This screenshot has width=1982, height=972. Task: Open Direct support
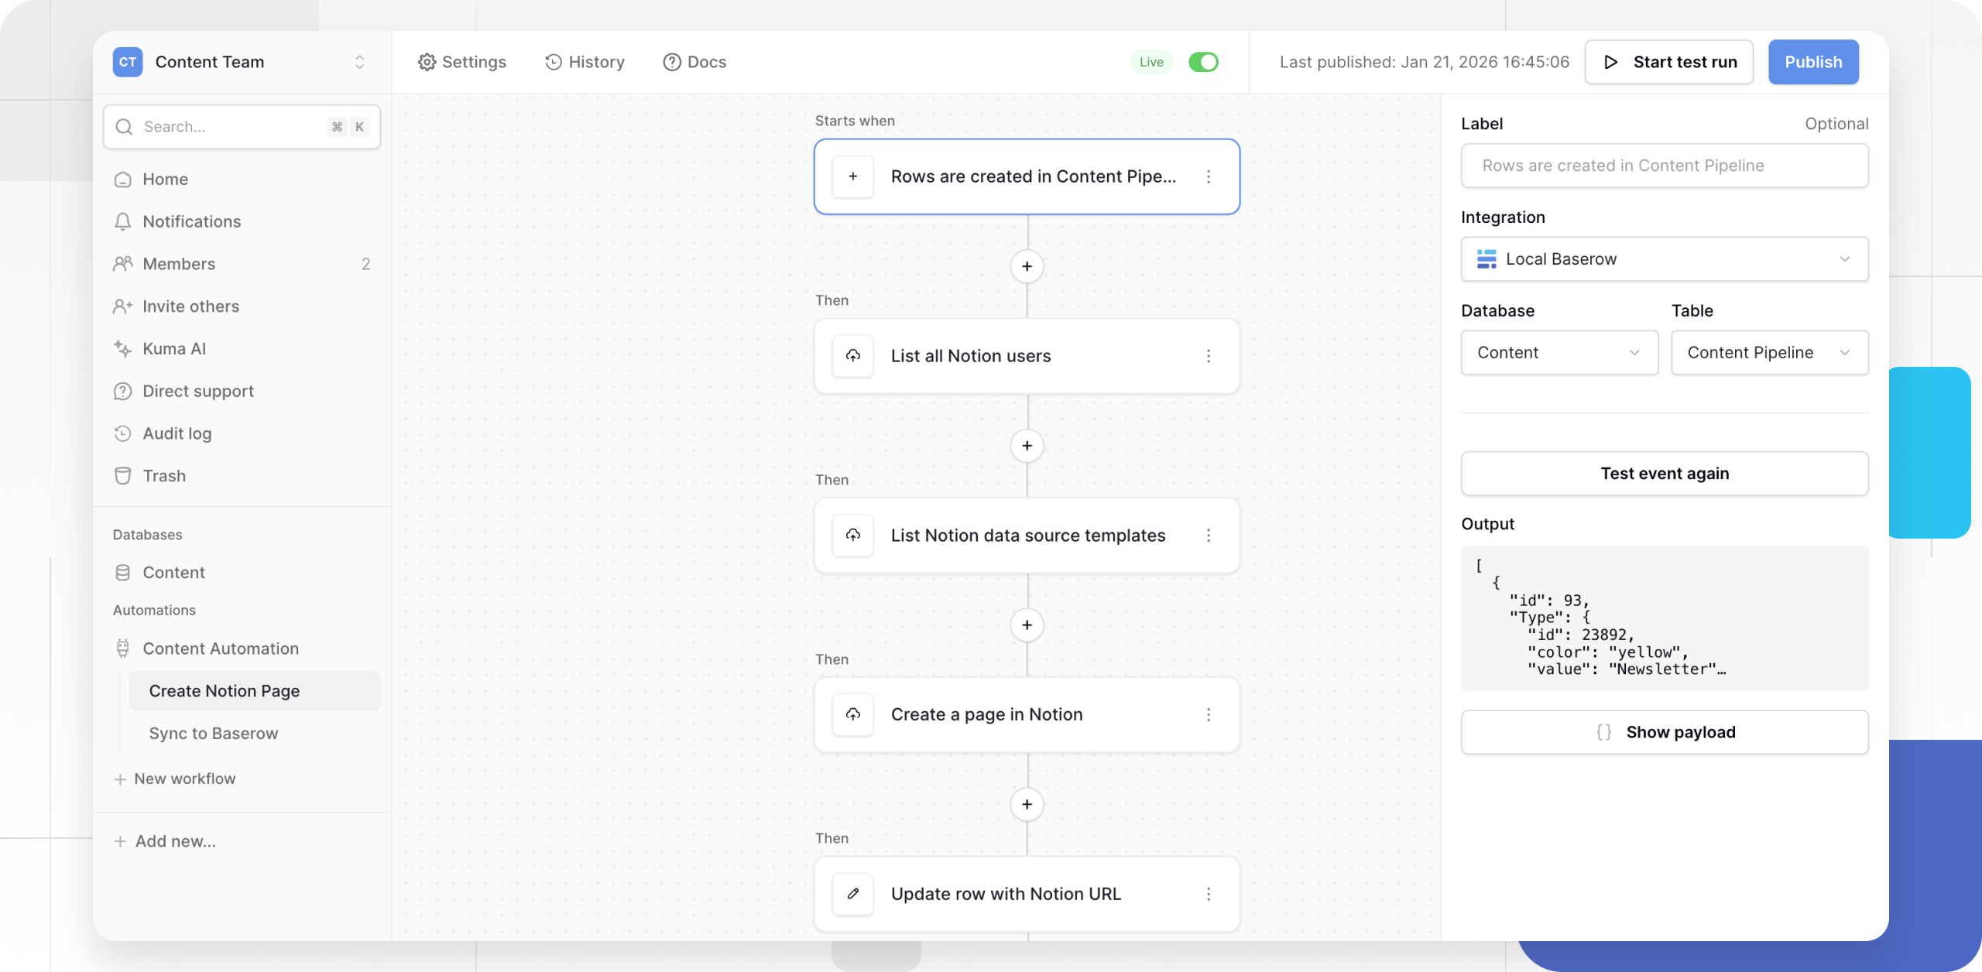pos(197,391)
